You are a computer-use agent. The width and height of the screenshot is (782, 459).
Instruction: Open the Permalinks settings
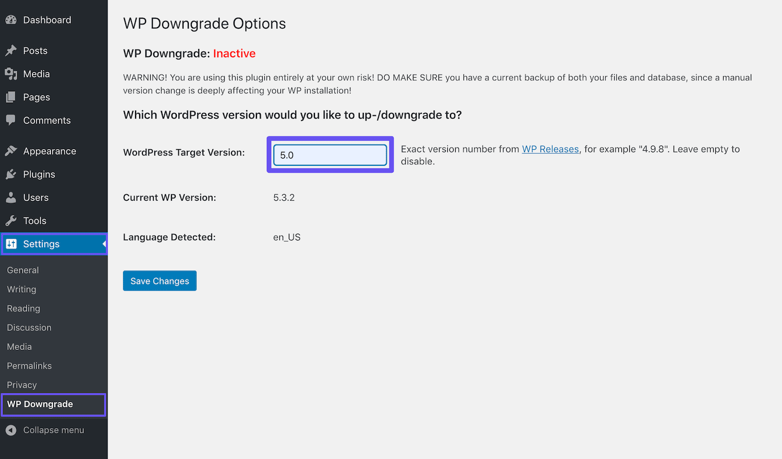click(x=29, y=366)
